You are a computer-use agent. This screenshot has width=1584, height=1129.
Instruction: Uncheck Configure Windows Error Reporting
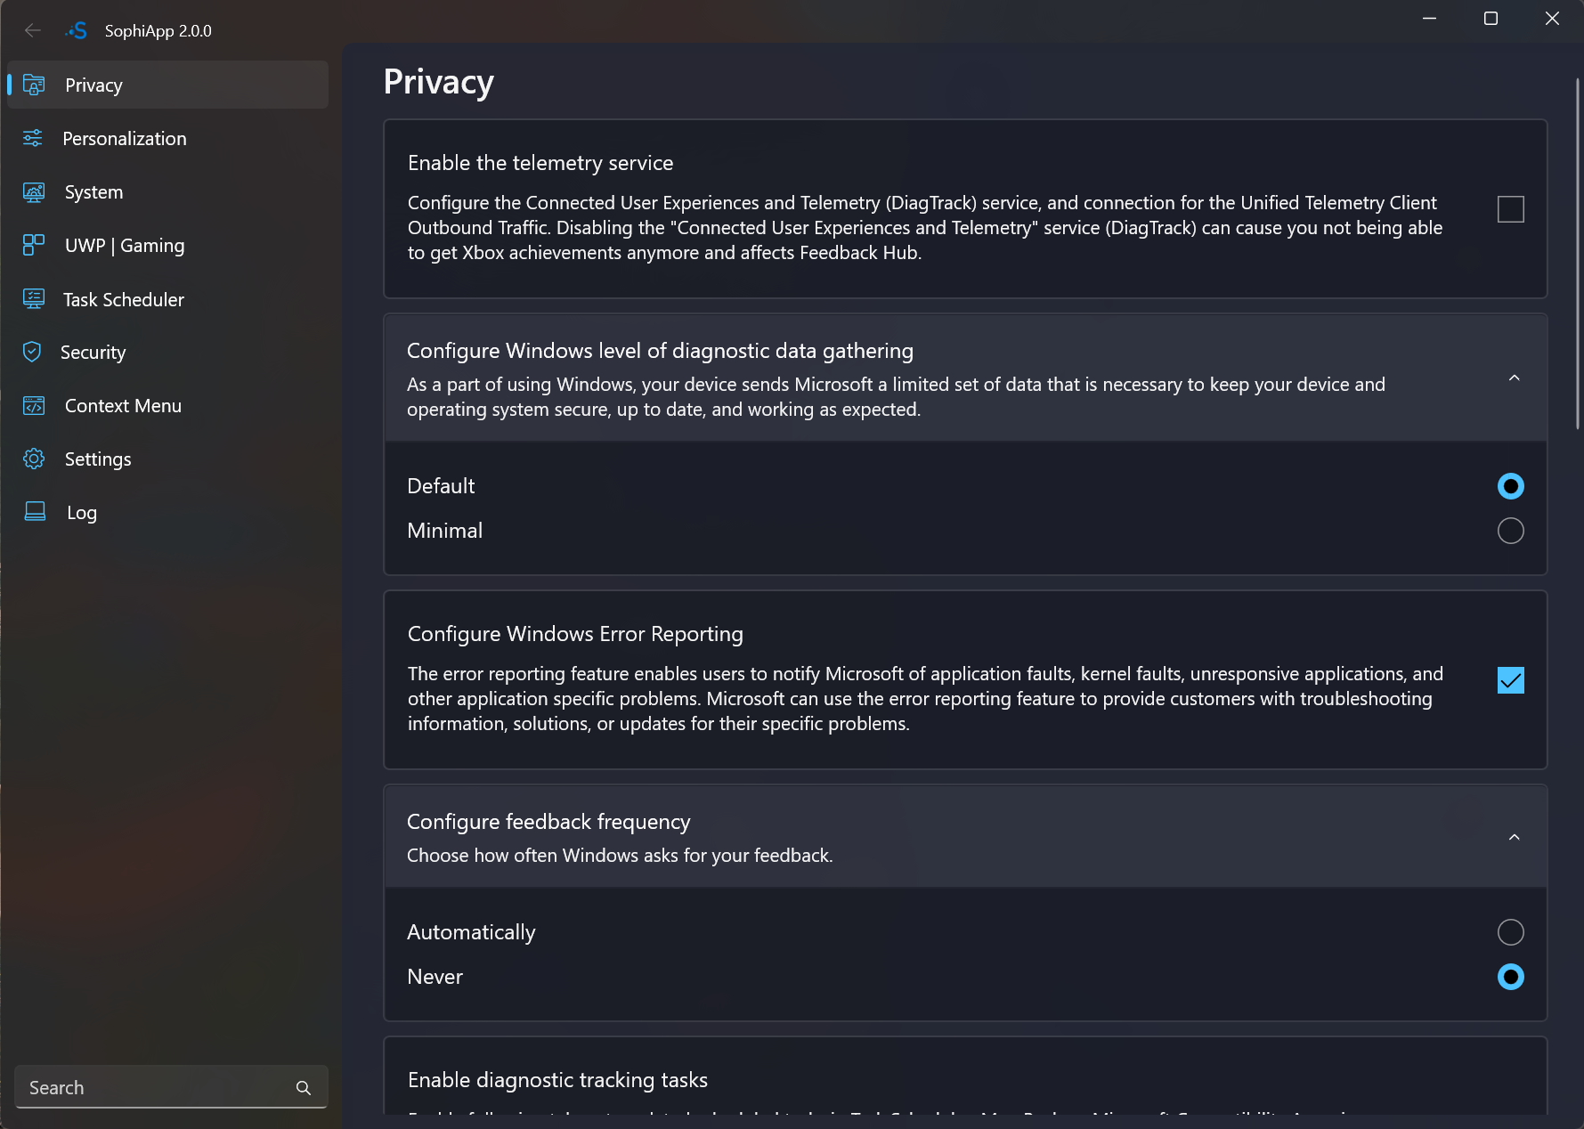(x=1510, y=680)
